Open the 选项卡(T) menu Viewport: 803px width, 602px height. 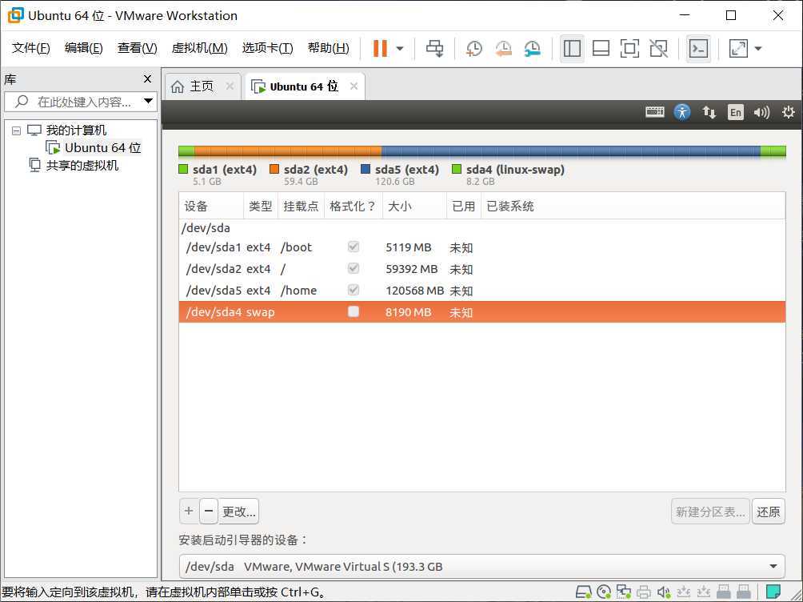pos(267,48)
